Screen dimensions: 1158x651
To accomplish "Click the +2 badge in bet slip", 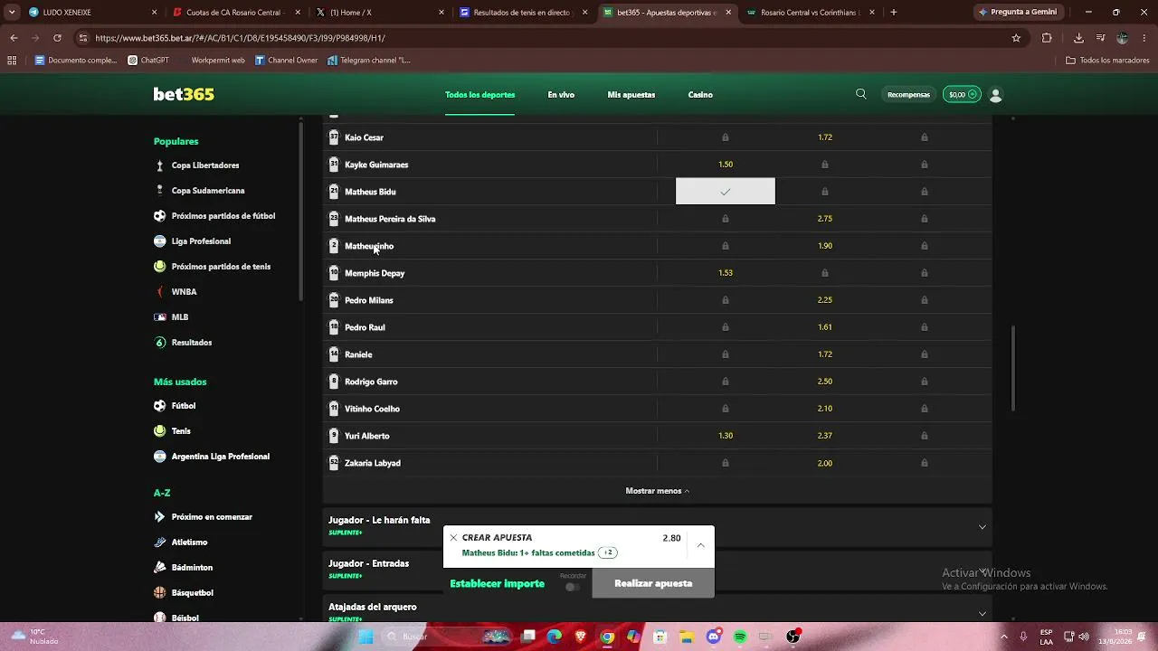I will [608, 552].
